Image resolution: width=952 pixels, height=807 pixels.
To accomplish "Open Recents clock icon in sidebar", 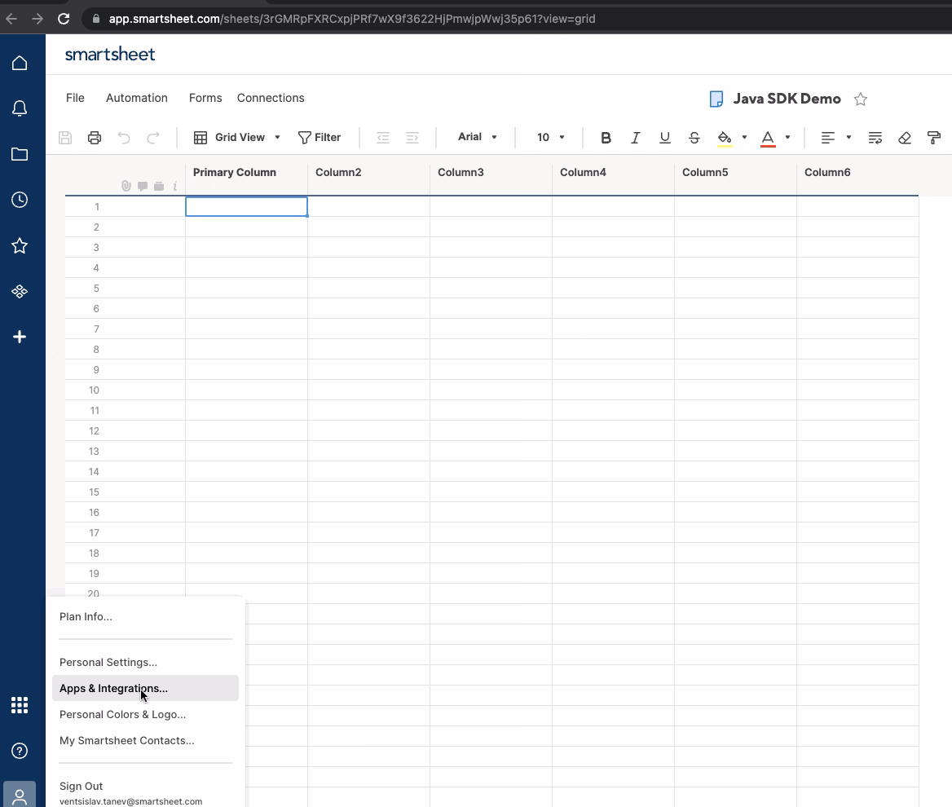I will 20,201.
